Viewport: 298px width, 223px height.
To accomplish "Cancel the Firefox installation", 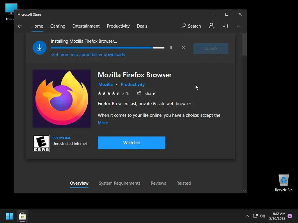I will pos(183,48).
